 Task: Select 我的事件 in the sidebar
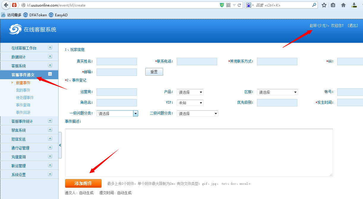pos(23,90)
